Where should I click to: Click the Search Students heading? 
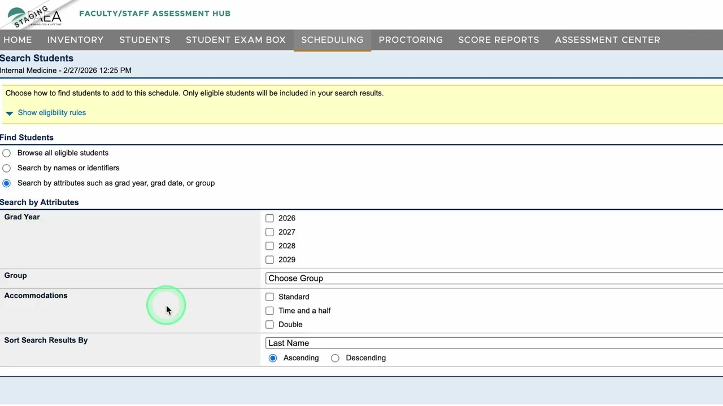tap(37, 58)
